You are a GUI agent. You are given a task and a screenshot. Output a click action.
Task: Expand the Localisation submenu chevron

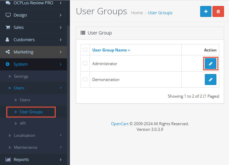61,135
